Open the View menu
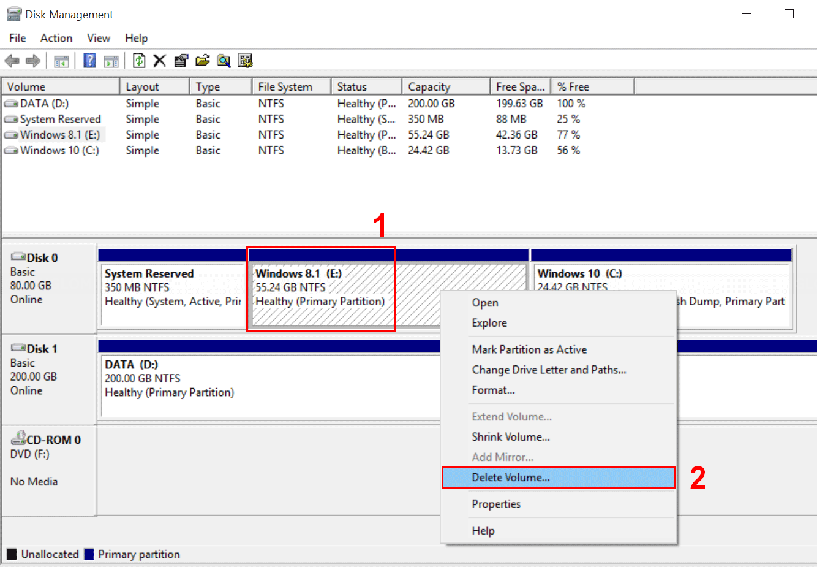 point(99,38)
